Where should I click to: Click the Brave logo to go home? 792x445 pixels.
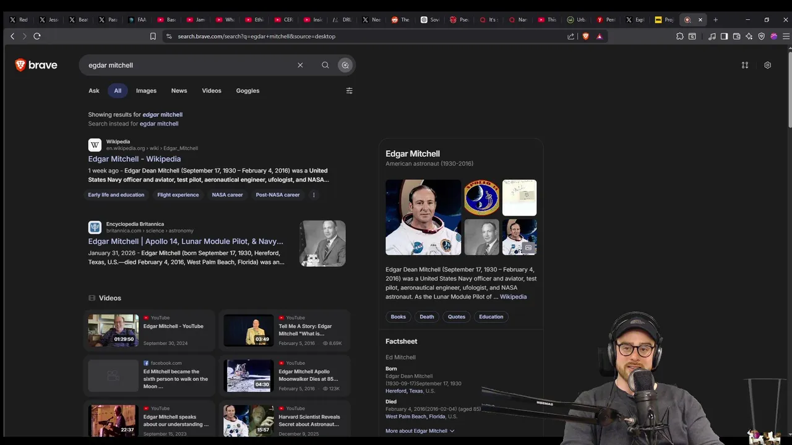tap(36, 65)
